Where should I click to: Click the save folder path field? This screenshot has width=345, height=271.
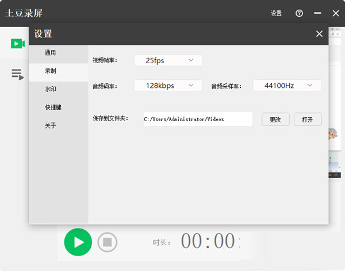click(x=197, y=119)
